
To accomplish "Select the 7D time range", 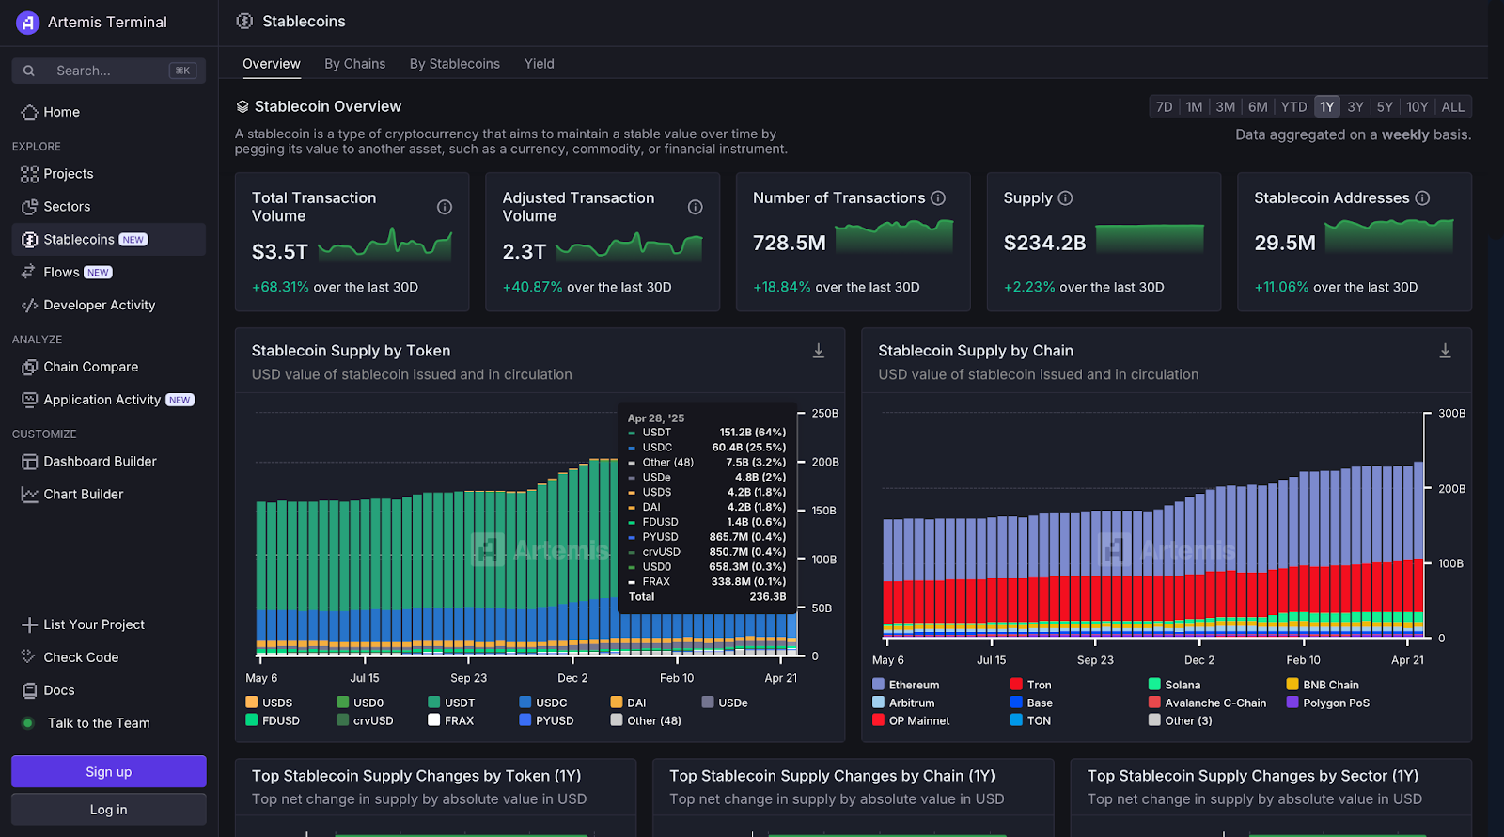I will 1164,107.
